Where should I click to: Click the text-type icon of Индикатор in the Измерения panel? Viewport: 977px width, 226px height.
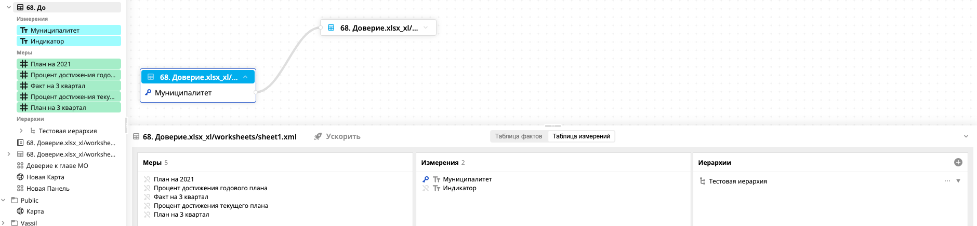(x=437, y=188)
